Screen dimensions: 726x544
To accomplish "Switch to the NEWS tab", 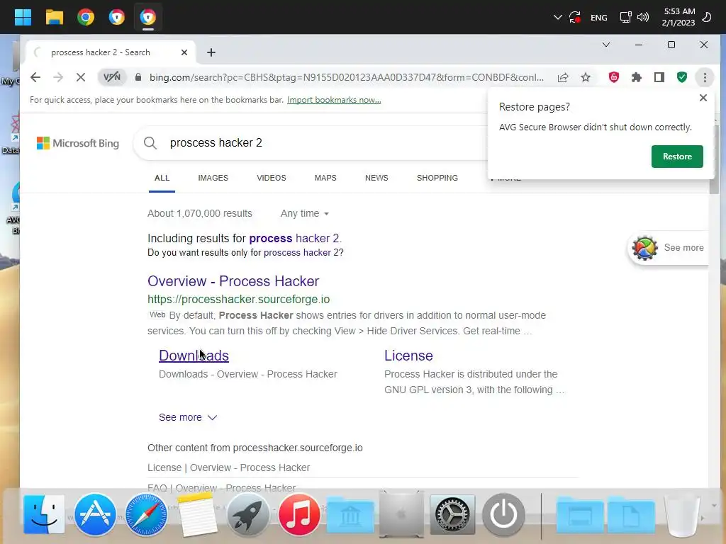I will click(376, 178).
